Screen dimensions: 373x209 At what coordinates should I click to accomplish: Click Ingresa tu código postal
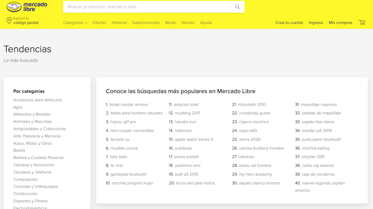pos(26,21)
